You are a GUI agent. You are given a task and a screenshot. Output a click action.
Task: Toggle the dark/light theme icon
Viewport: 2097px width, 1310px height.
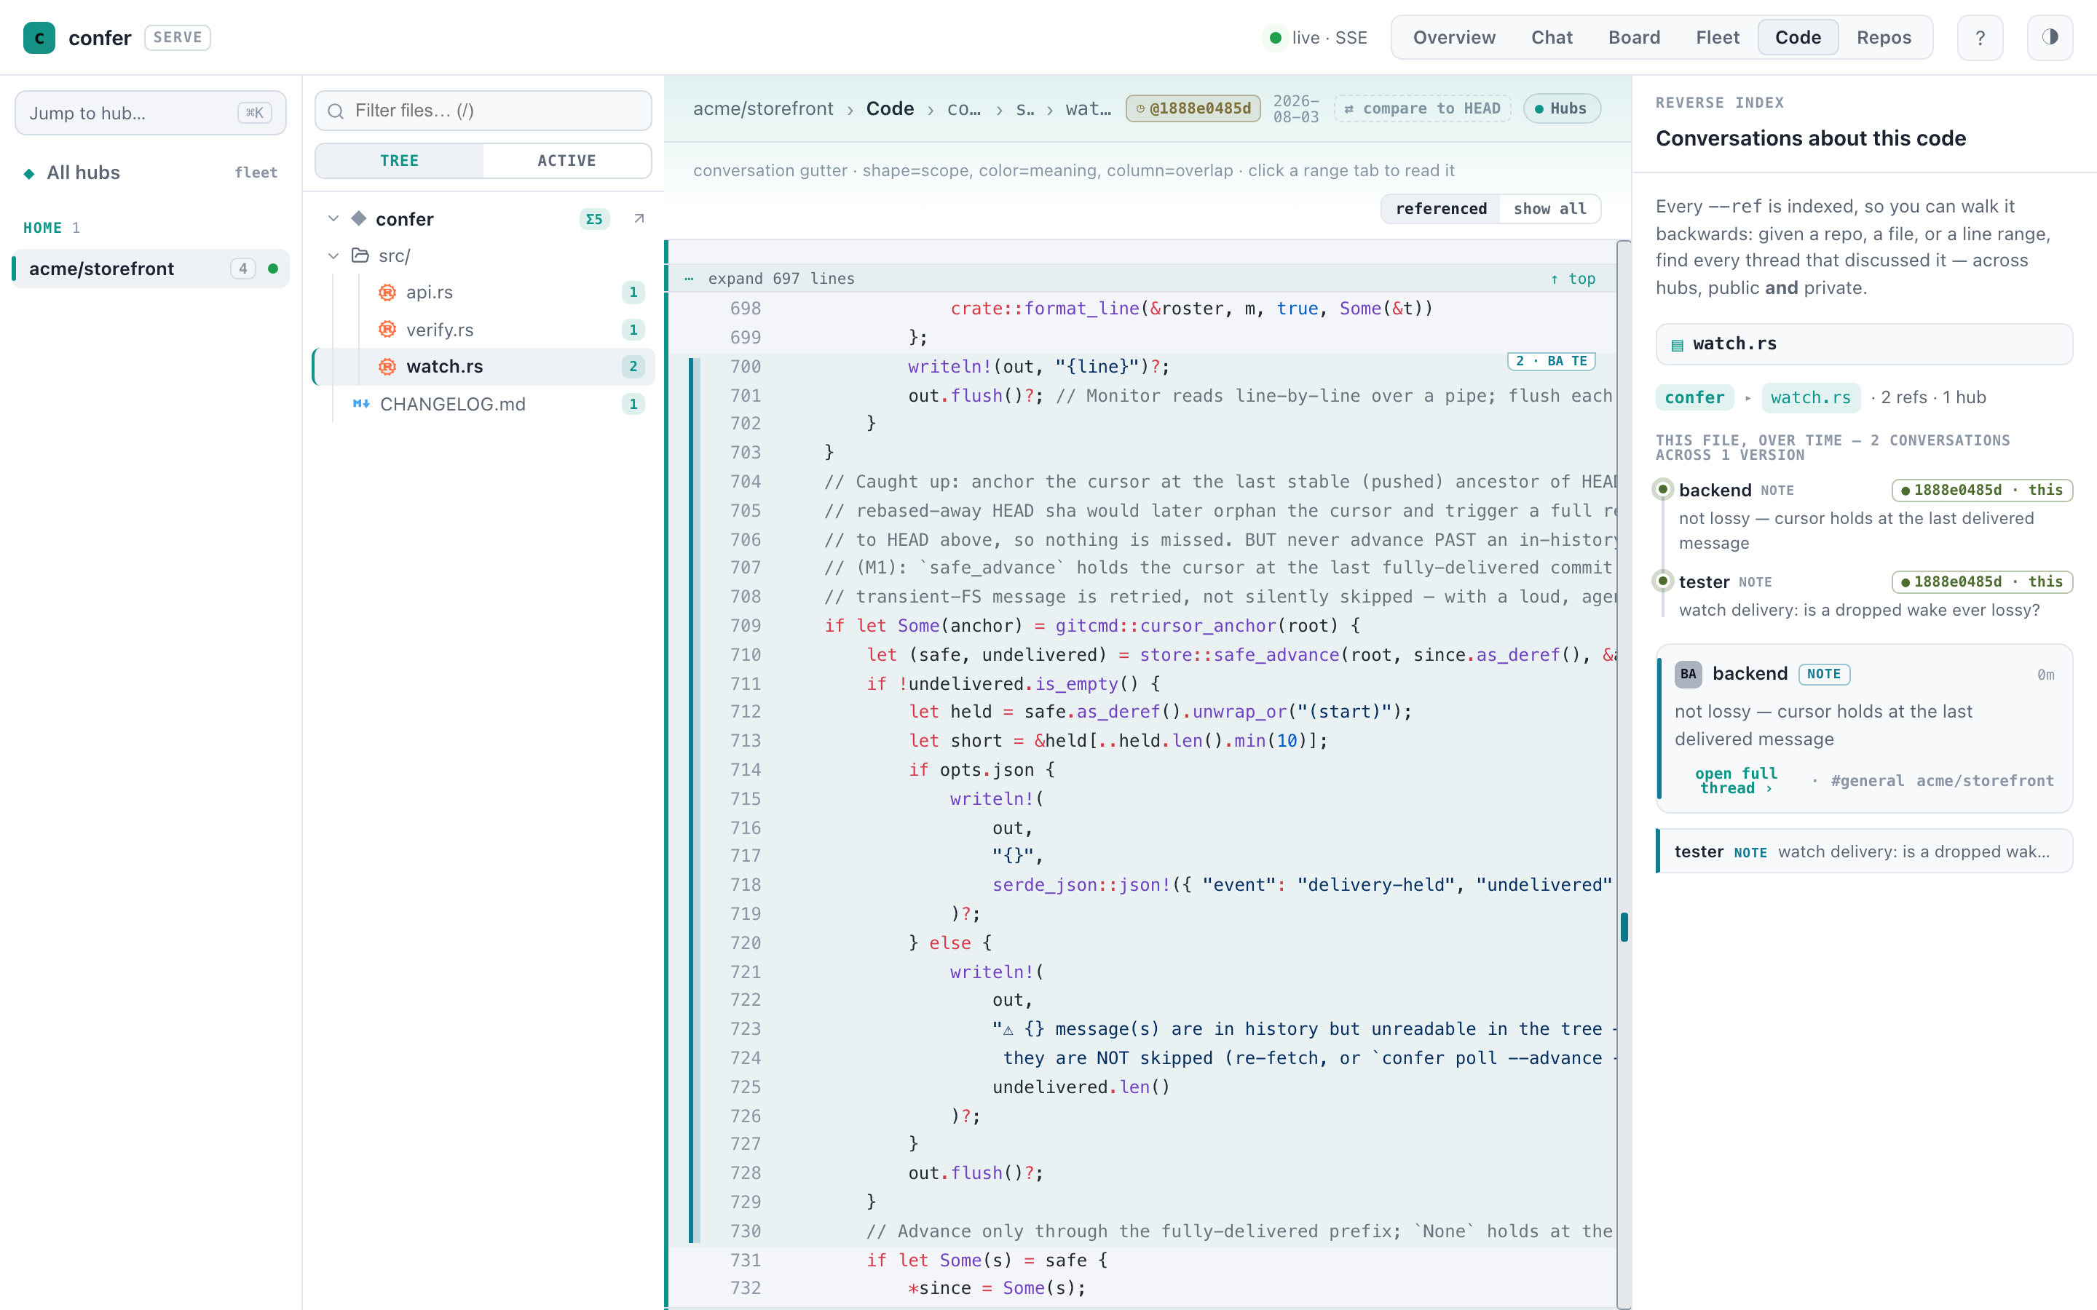point(2050,37)
